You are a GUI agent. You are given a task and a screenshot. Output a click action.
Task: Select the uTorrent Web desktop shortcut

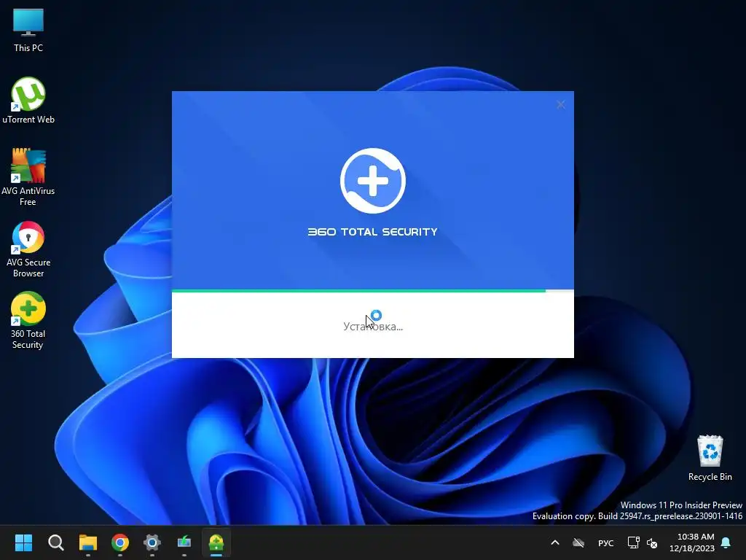[x=28, y=101]
